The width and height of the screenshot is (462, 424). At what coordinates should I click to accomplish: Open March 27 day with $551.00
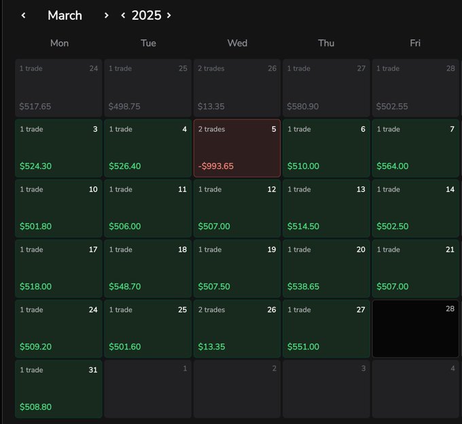[x=326, y=329]
